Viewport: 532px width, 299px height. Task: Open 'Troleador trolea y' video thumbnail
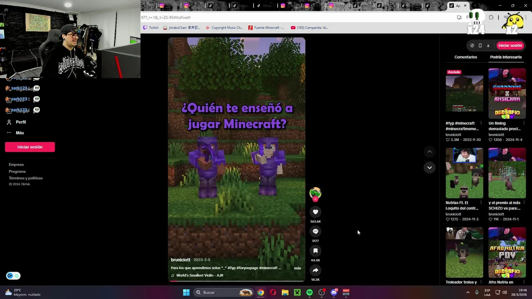click(x=464, y=252)
